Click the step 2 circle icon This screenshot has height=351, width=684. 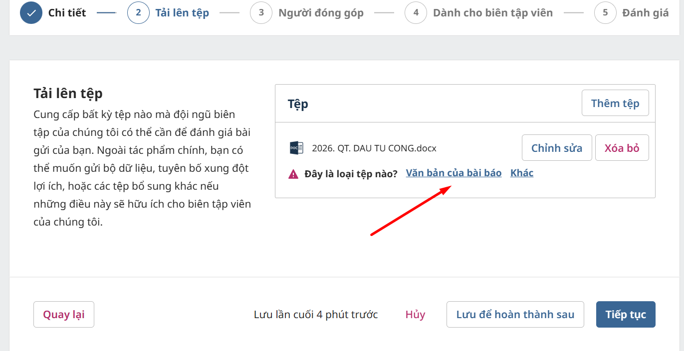[x=138, y=13]
